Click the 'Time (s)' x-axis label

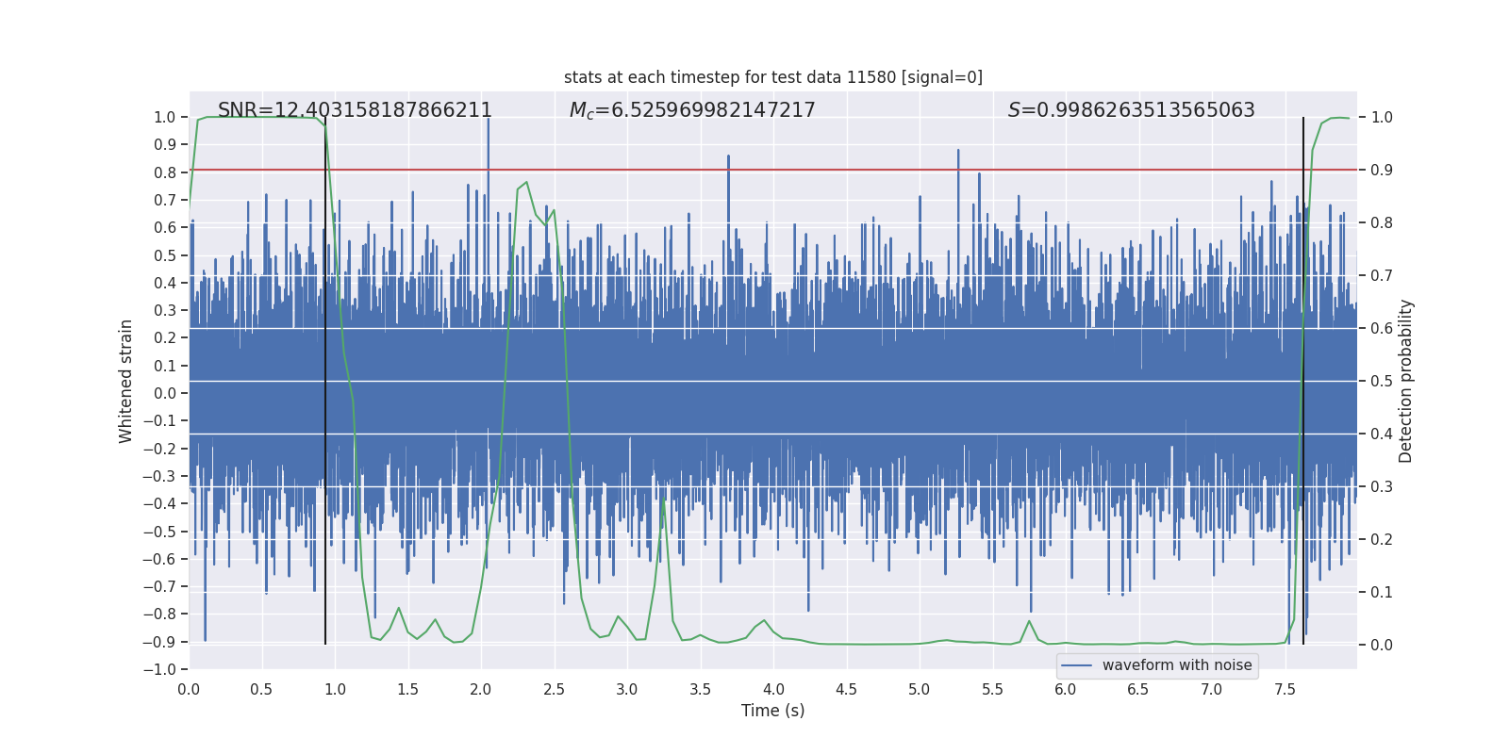(x=772, y=711)
